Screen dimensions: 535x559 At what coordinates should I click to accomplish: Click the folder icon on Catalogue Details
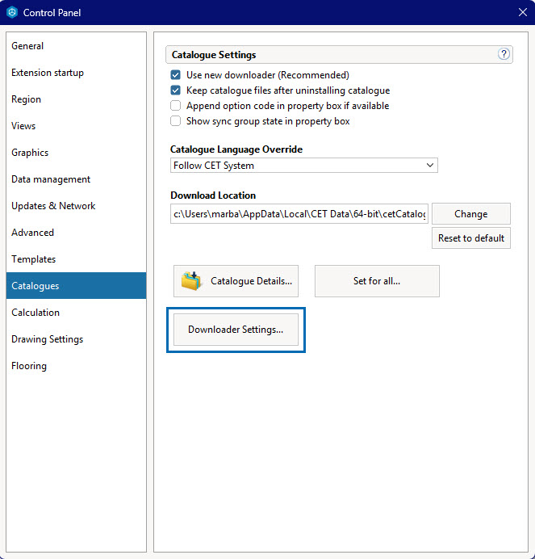pos(191,281)
